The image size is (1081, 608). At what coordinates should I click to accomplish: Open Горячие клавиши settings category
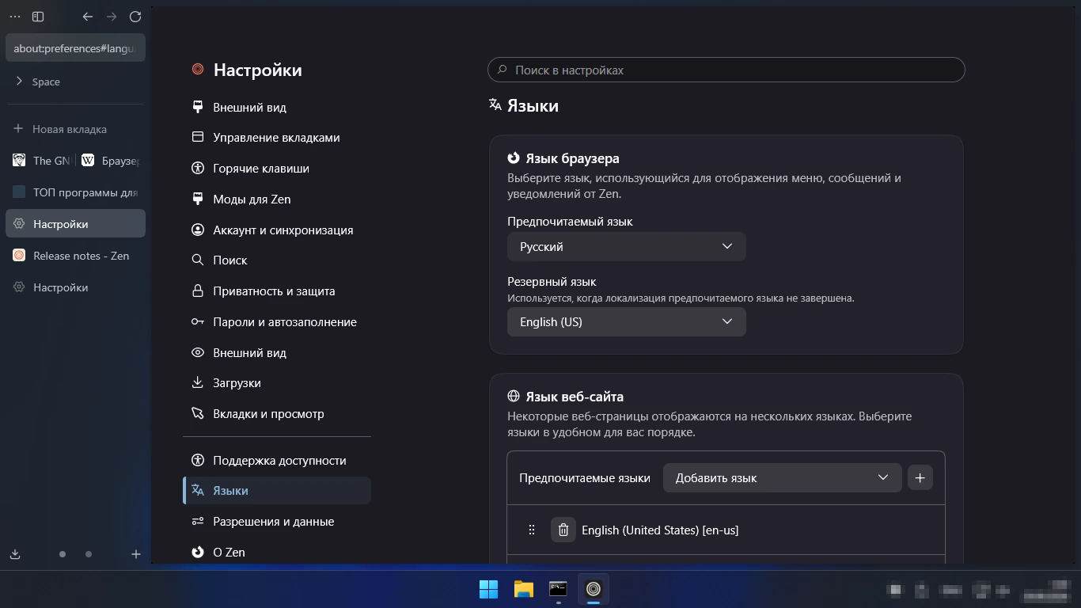tap(277, 169)
